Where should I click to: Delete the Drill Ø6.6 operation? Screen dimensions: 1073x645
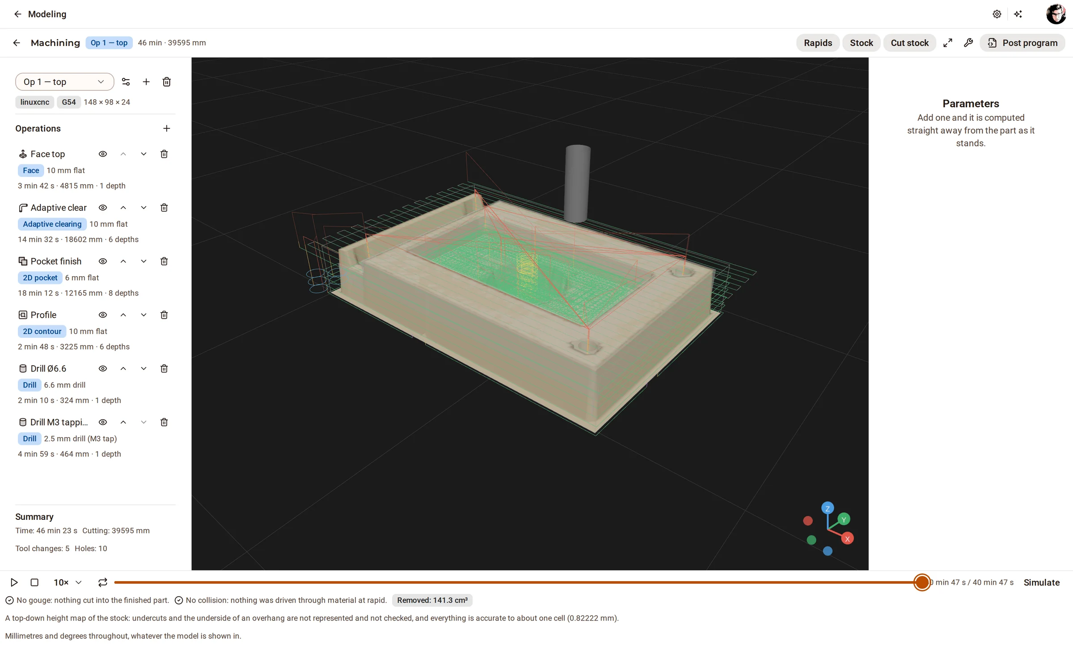tap(164, 369)
